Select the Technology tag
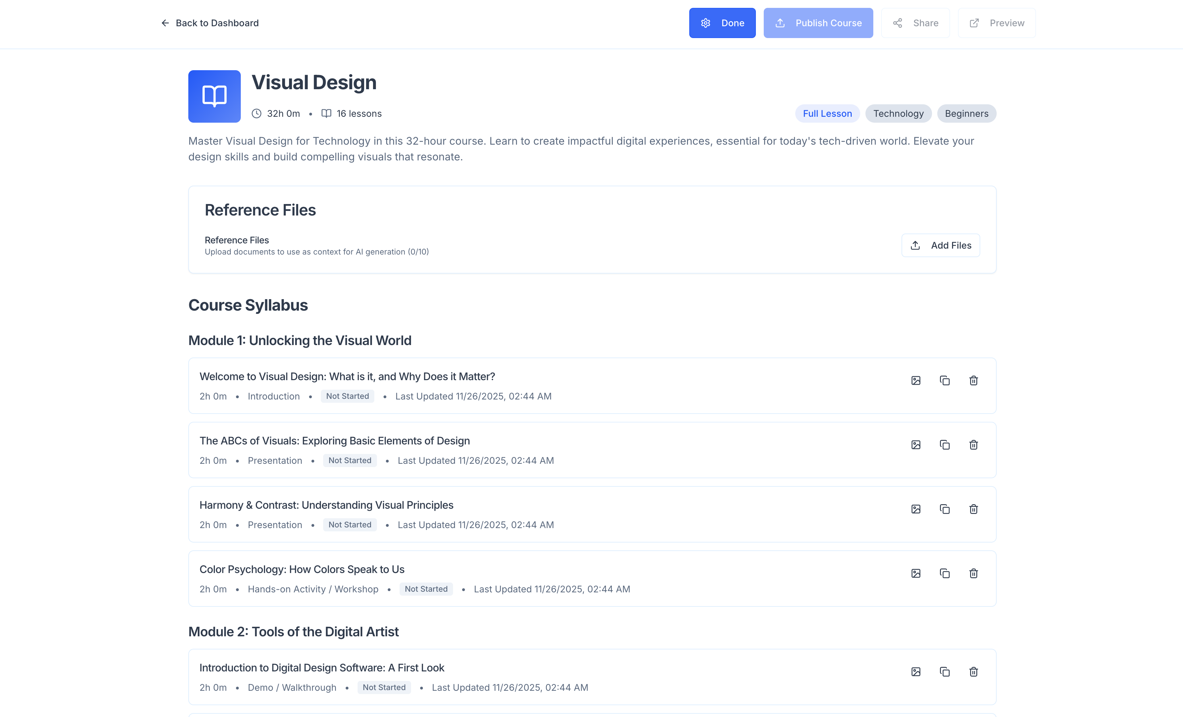The height and width of the screenshot is (717, 1183). pos(898,114)
